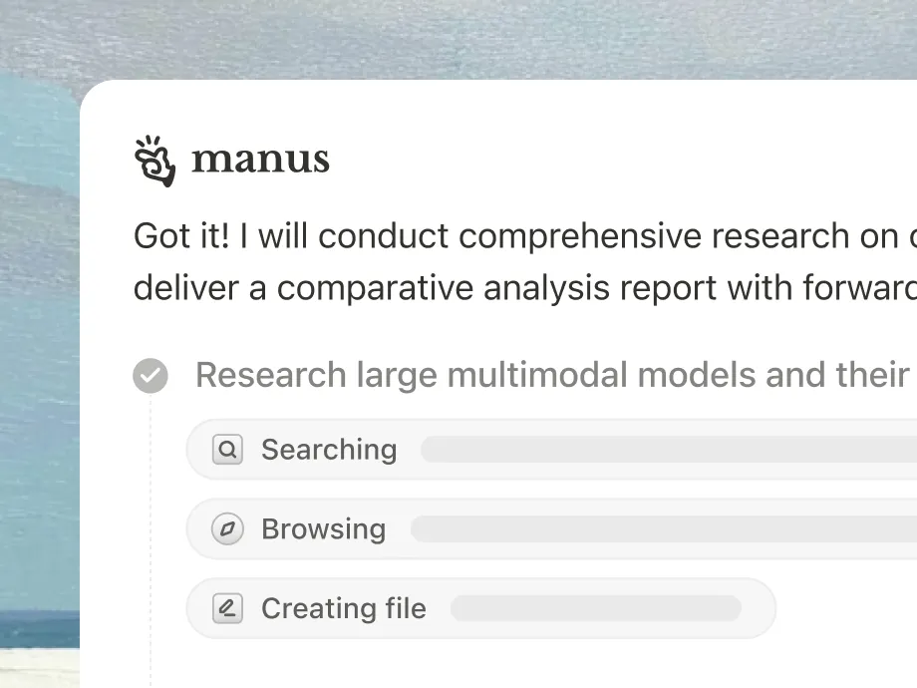Open the Browsing action label
The image size is (917, 688).
(323, 529)
